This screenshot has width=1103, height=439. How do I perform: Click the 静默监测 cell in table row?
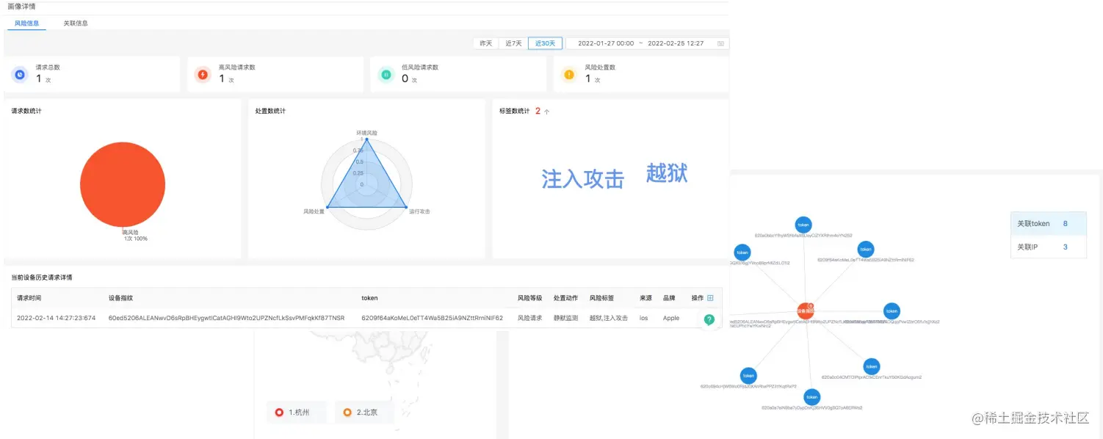pyautogui.click(x=565, y=319)
